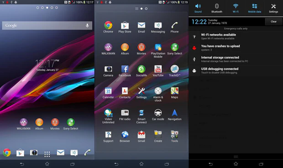Launch Chrome from the home screen dock
The width and height of the screenshot is (283, 168).
coord(7,152)
